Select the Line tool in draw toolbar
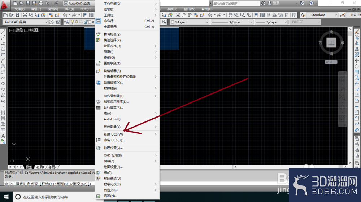Image resolution: width=361 pixels, height=202 pixels. click(x=3, y=31)
